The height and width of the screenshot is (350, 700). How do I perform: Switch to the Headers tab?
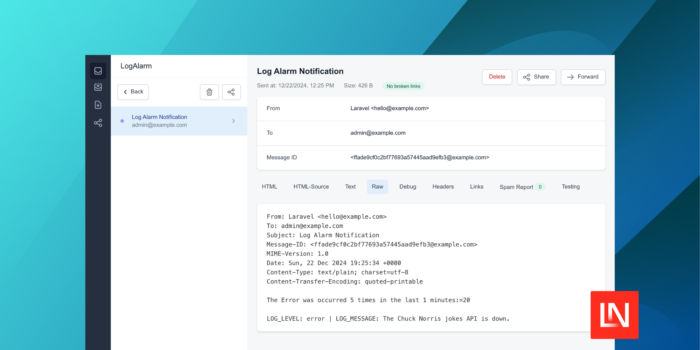[443, 187]
